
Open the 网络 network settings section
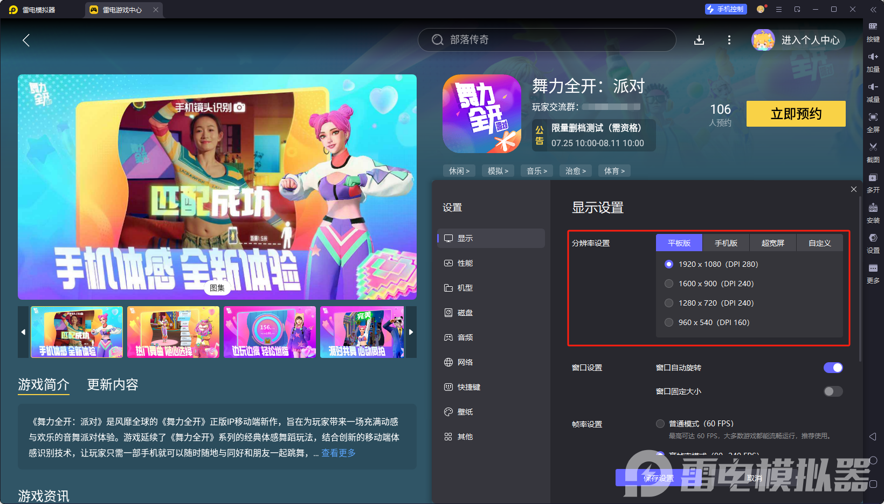point(466,362)
